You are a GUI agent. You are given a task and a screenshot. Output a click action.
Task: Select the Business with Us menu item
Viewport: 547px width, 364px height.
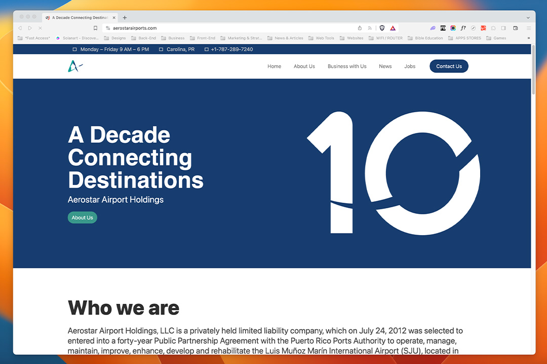[x=347, y=66]
